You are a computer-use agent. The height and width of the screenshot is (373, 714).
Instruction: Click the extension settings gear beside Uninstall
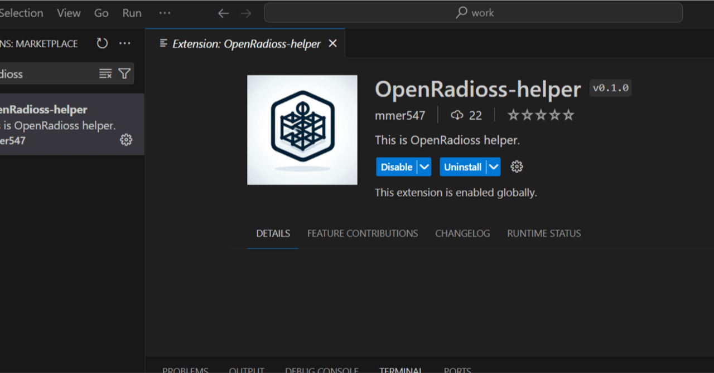tap(517, 166)
